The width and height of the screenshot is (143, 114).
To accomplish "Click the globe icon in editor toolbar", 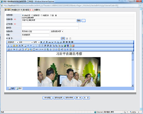I will click(65, 46).
